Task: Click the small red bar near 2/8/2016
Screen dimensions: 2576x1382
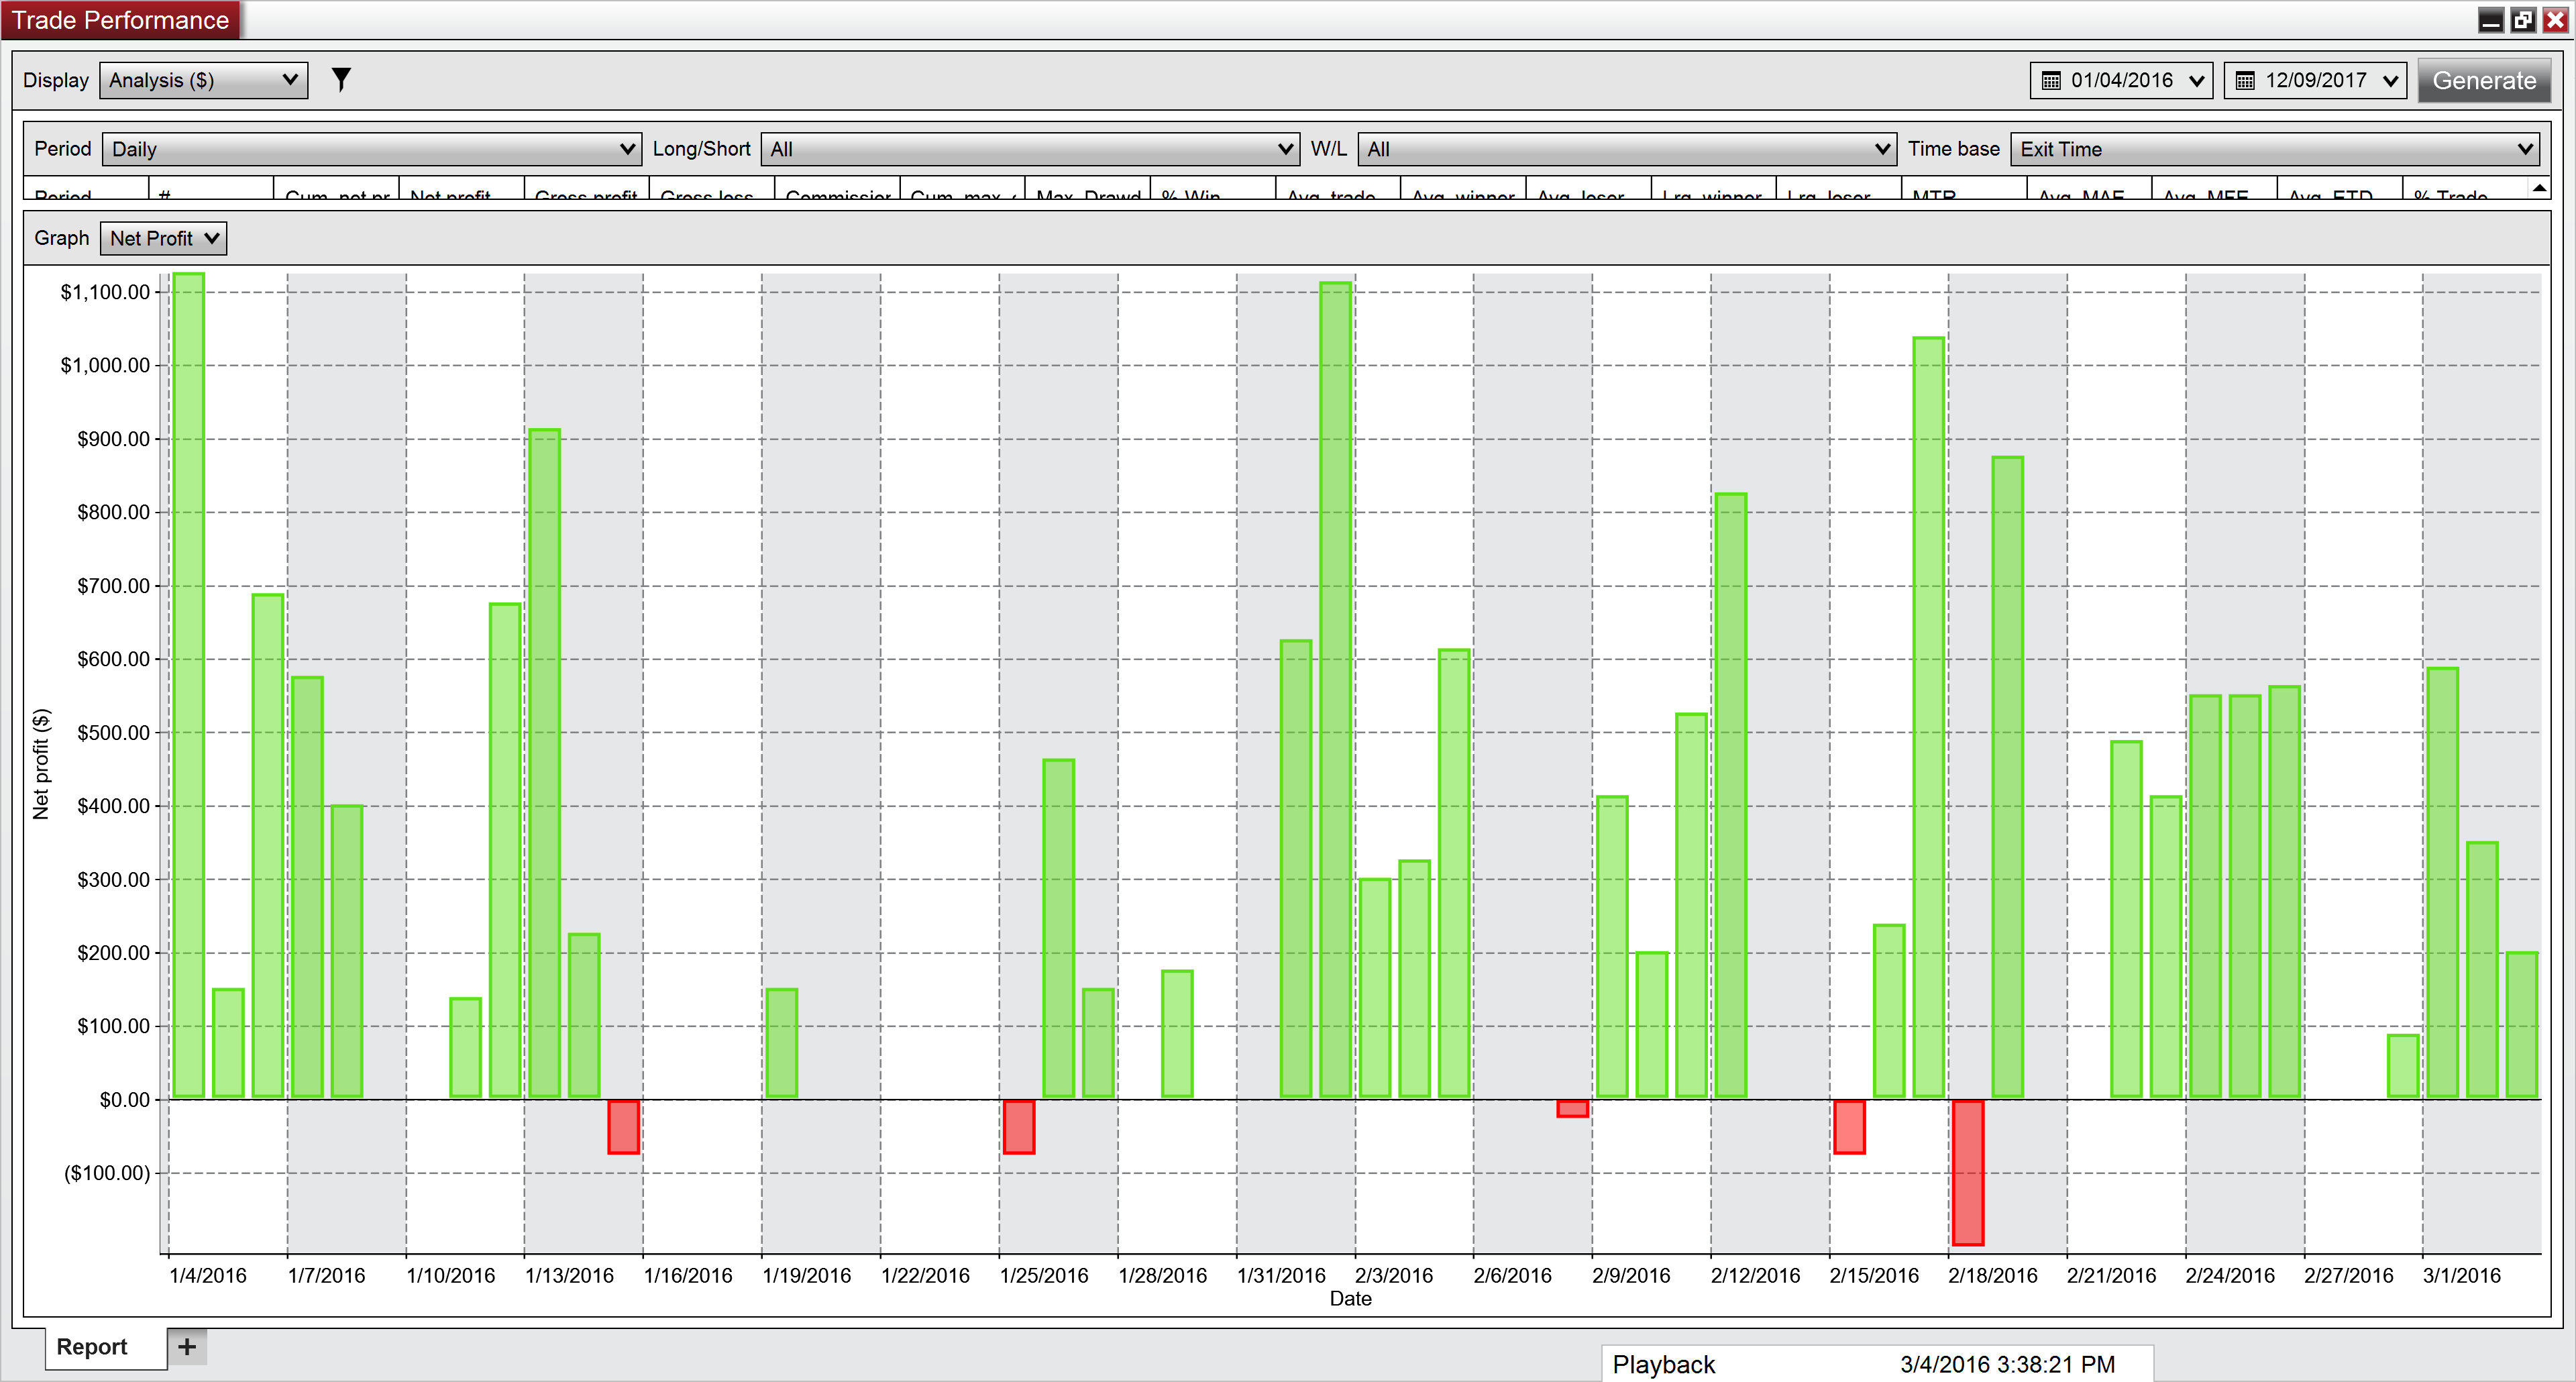Action: (1572, 1108)
